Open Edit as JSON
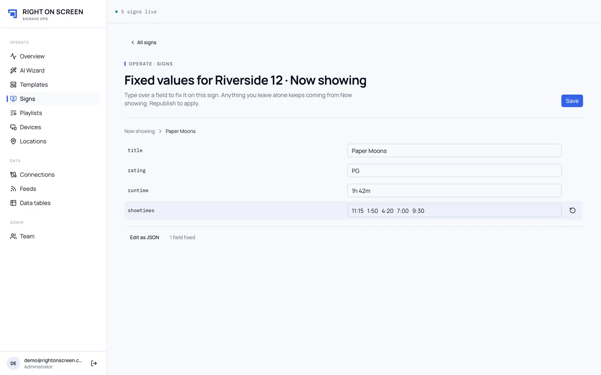 145,237
